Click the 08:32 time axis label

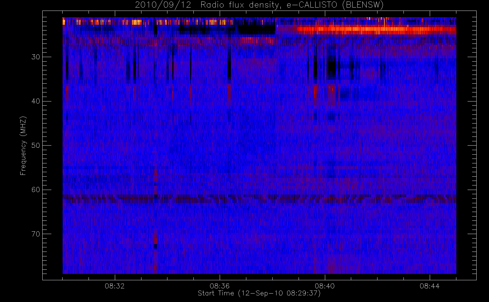pyautogui.click(x=115, y=286)
